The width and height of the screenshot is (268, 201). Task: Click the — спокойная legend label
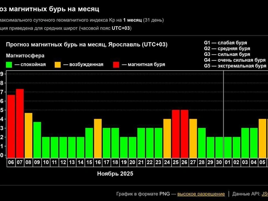pyautogui.click(x=30, y=65)
